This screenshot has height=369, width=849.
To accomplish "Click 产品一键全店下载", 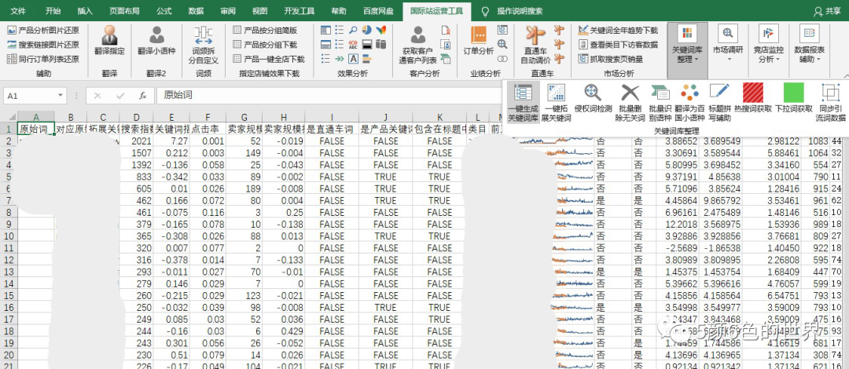I will (x=269, y=59).
